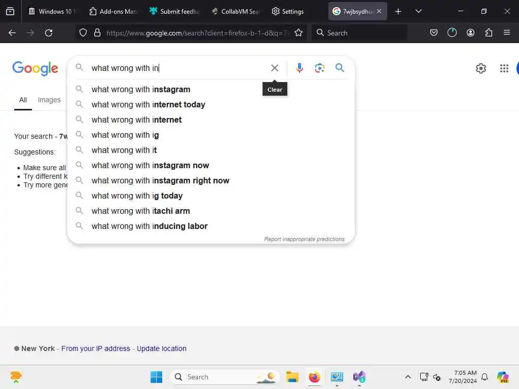Open the Google apps grid

click(x=504, y=68)
